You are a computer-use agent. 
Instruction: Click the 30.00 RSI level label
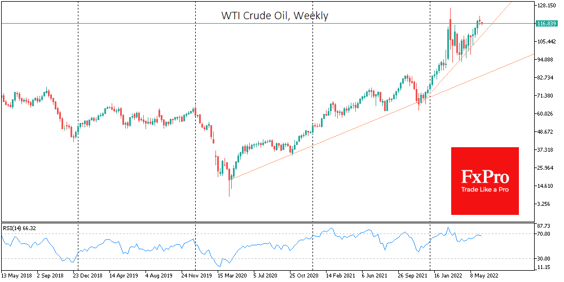tap(544, 258)
